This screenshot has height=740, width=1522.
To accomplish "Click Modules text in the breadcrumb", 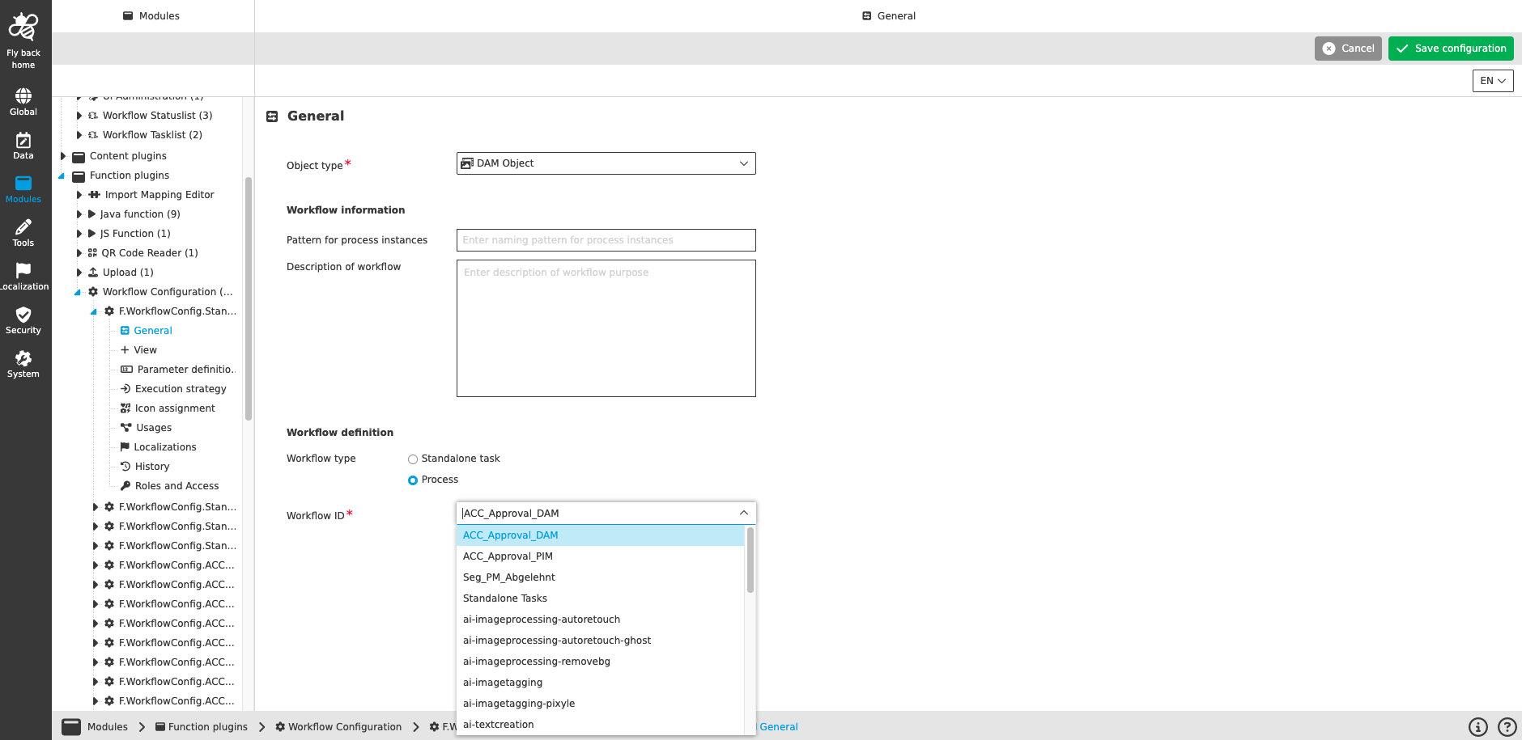I will coord(108,727).
